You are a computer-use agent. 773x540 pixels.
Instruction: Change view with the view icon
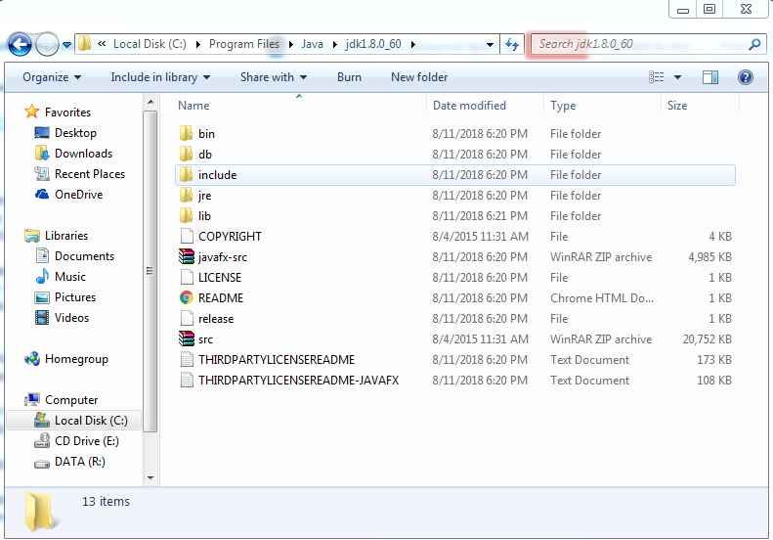(656, 77)
